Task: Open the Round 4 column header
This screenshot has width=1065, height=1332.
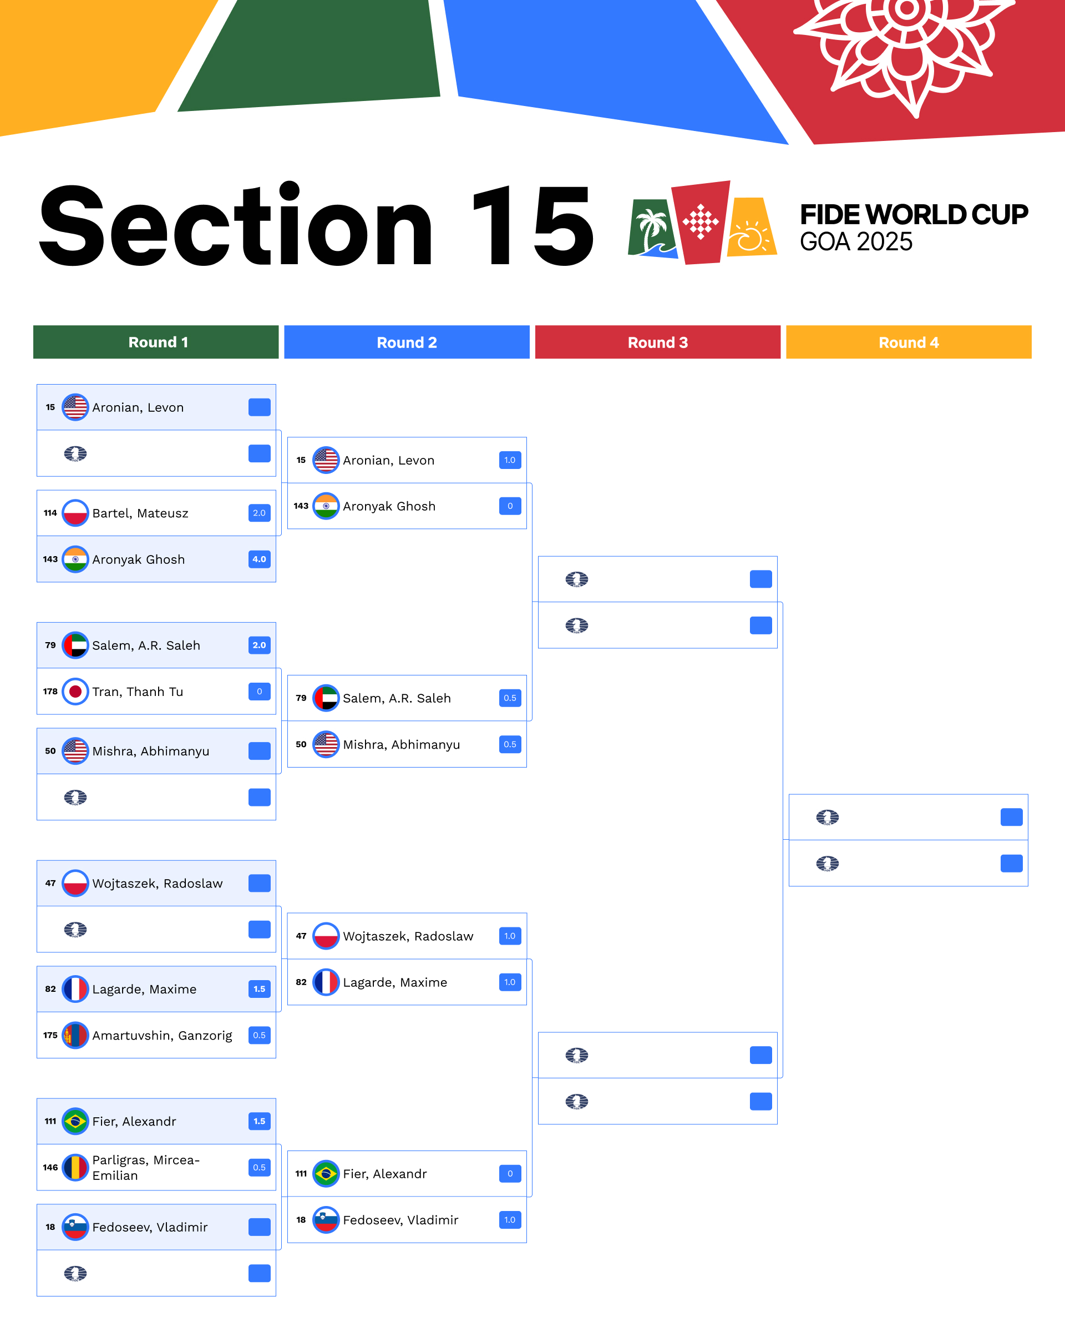Action: point(908,342)
